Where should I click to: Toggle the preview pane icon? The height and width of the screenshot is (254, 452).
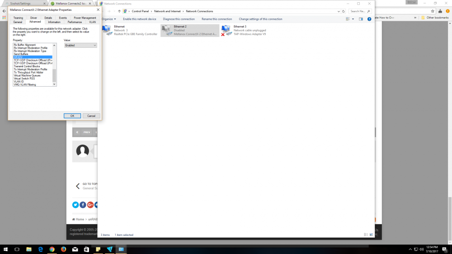[361, 19]
